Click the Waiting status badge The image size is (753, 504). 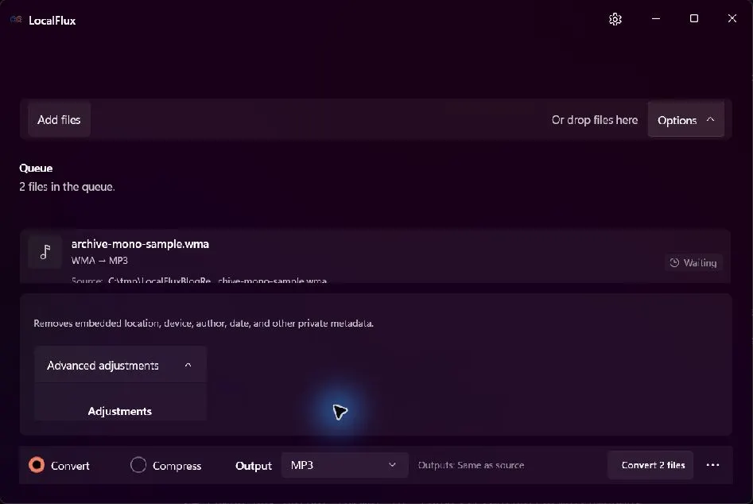pos(693,262)
